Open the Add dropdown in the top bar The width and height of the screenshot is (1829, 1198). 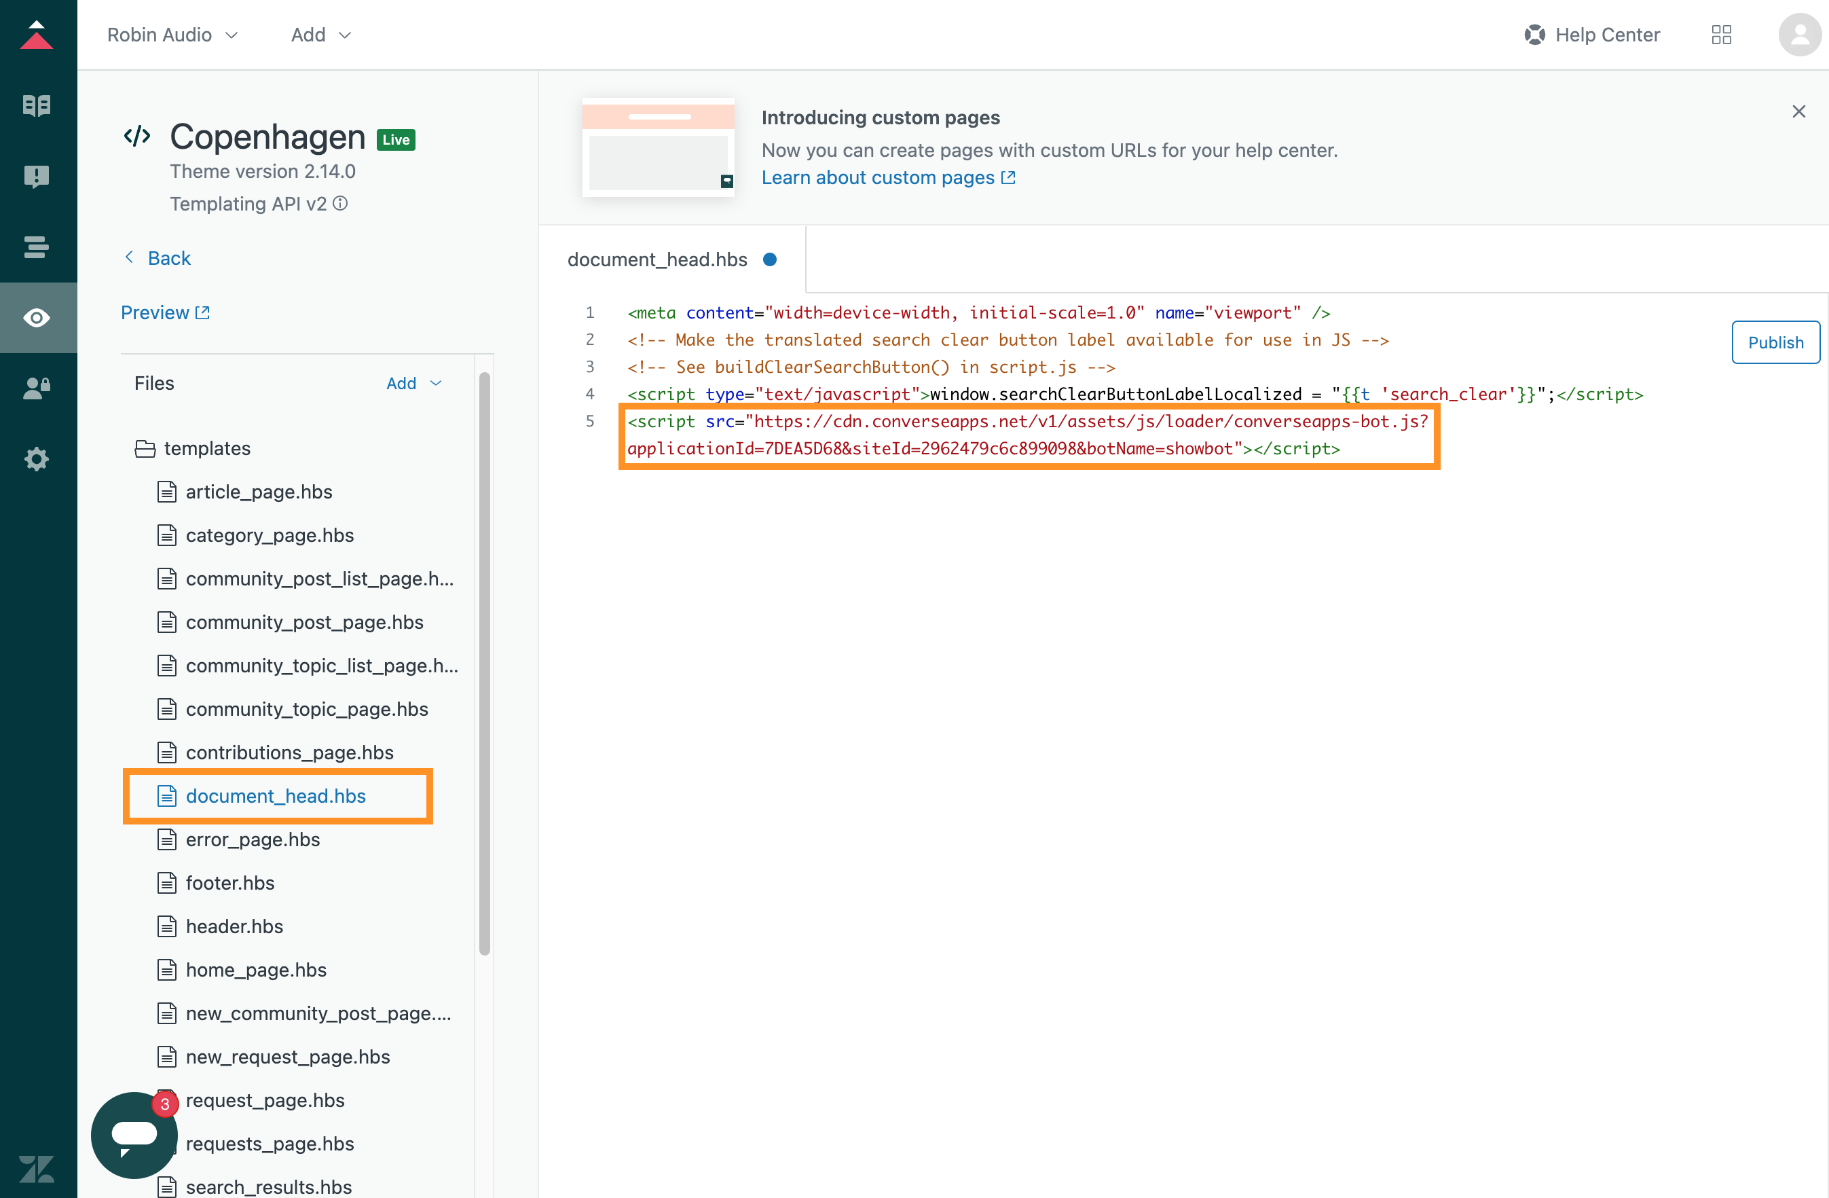point(319,35)
